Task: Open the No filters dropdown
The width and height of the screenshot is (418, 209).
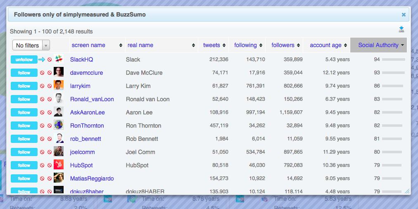Action: tap(31, 45)
